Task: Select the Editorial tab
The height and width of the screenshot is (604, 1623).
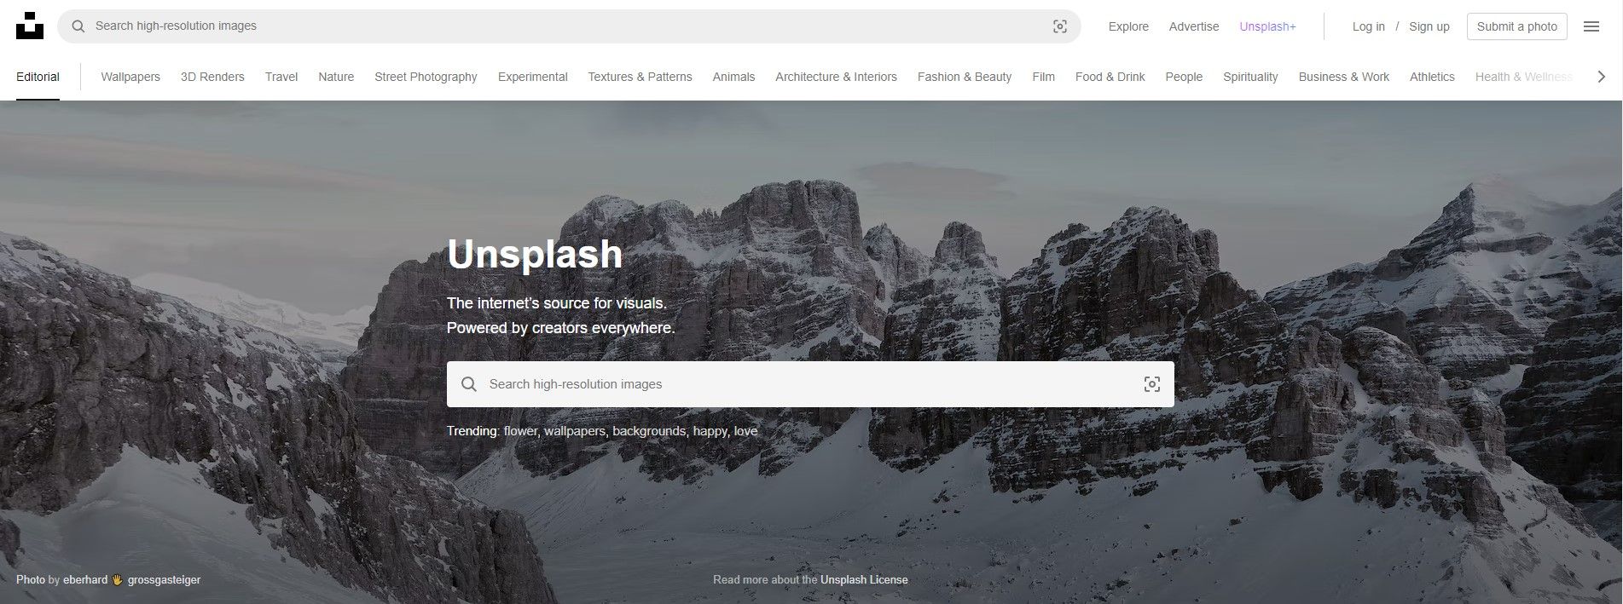Action: tap(38, 77)
